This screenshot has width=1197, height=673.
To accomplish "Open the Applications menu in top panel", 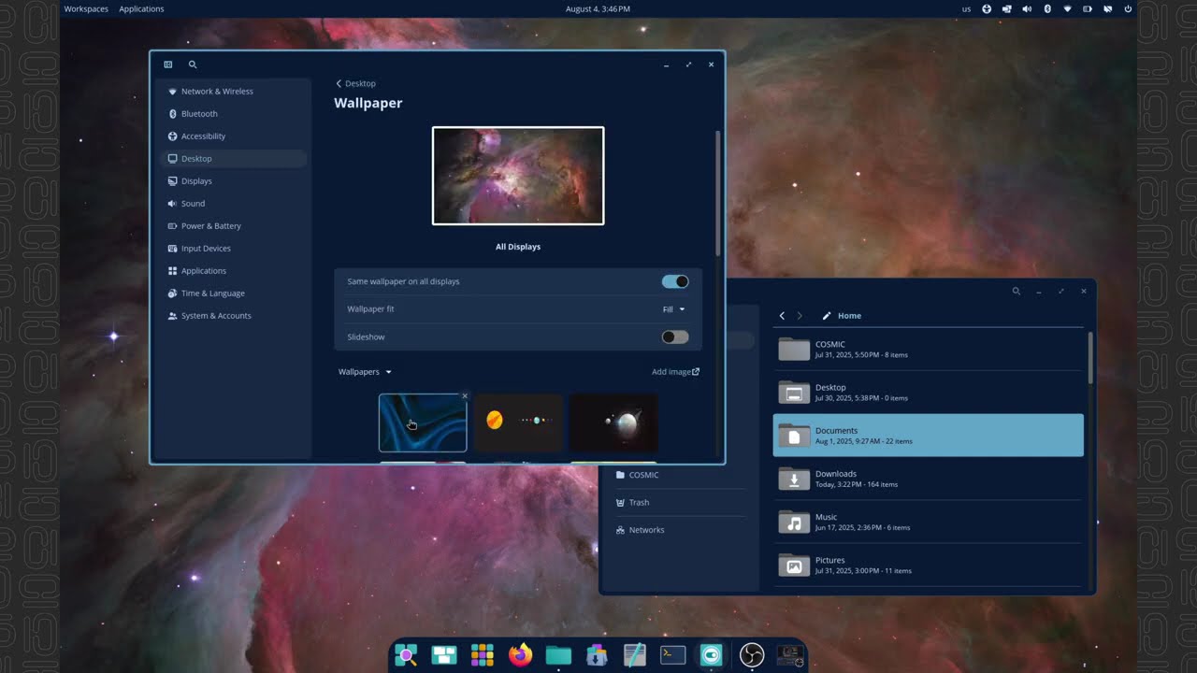I will pyautogui.click(x=141, y=8).
